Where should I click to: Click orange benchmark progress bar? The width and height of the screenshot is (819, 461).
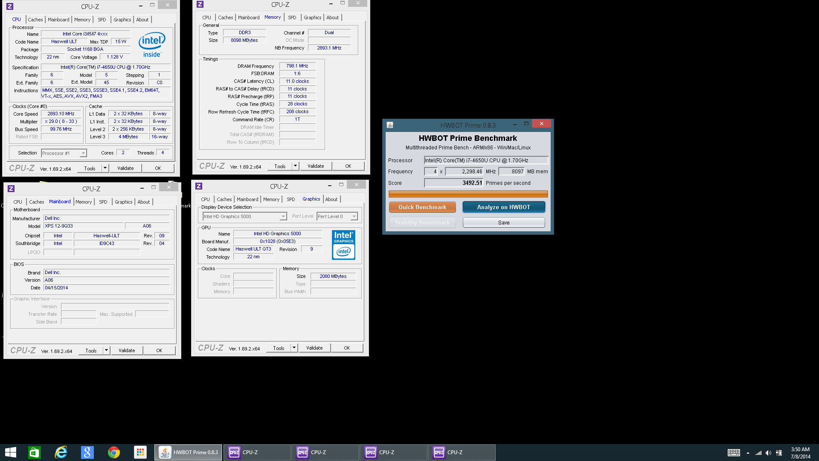click(x=468, y=194)
